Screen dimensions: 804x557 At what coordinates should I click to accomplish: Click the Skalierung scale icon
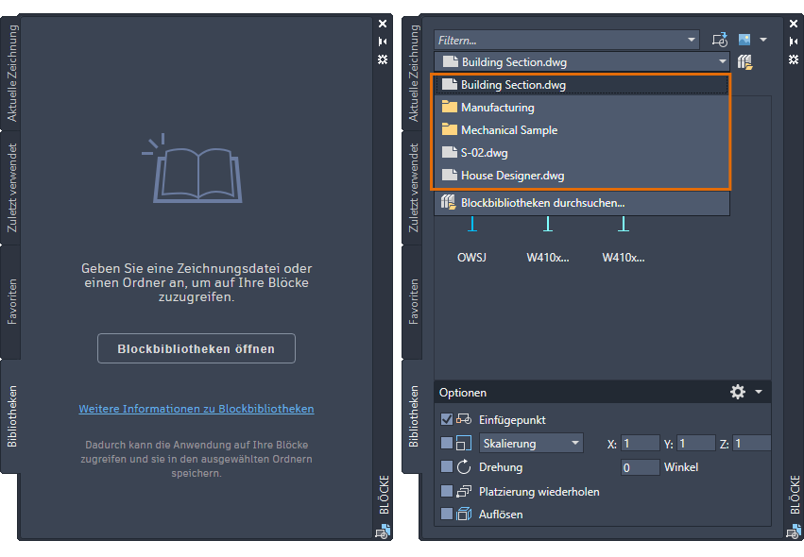pyautogui.click(x=464, y=443)
